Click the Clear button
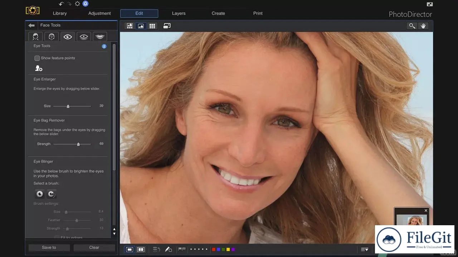This screenshot has width=458, height=257. [94, 247]
